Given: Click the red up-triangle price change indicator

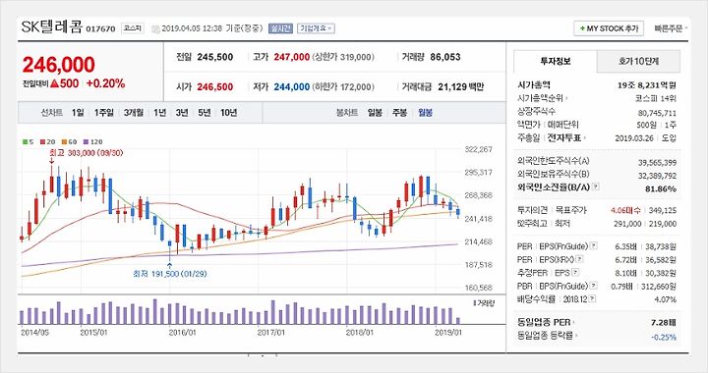Looking at the screenshot, I should pos(55,83).
